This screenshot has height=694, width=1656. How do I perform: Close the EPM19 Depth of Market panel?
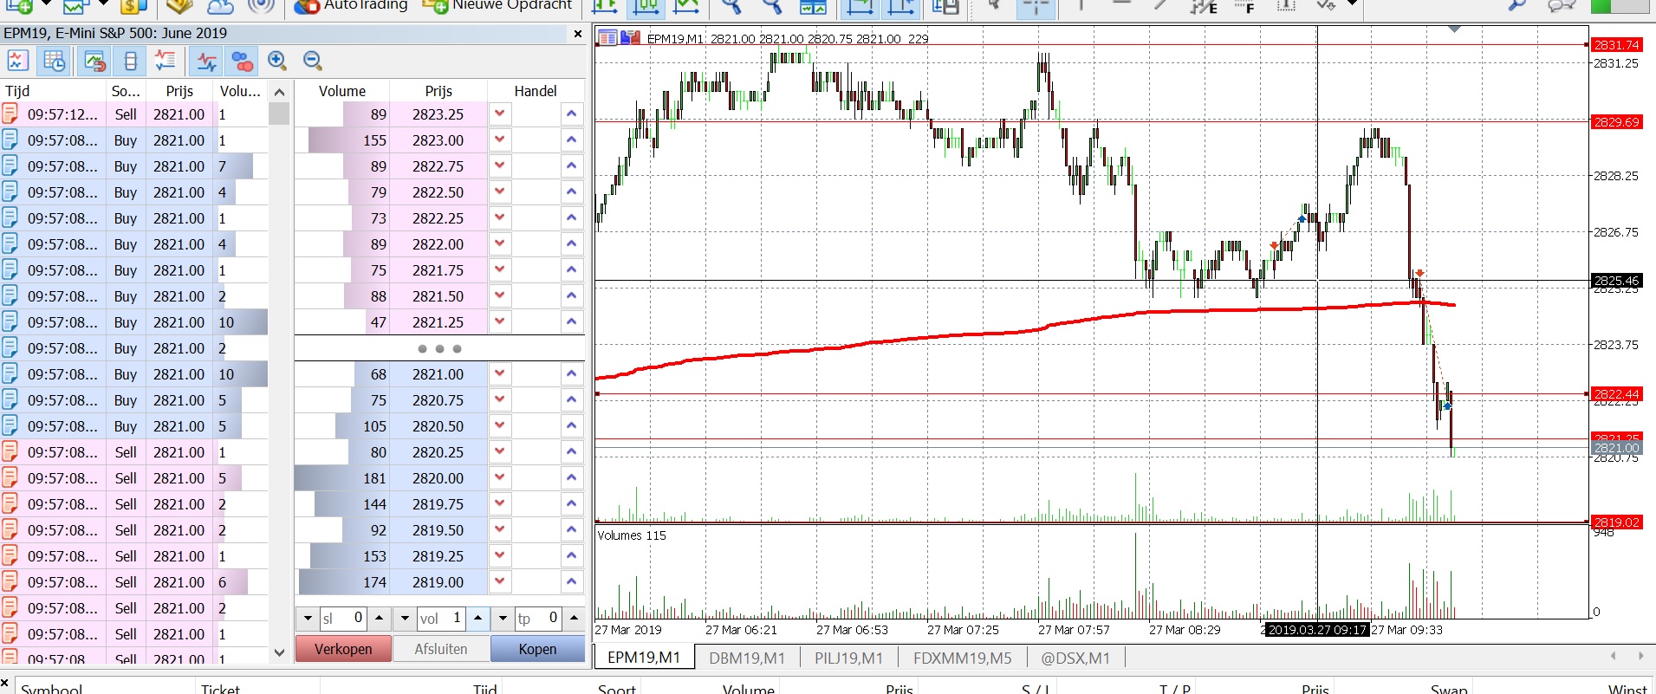click(578, 34)
